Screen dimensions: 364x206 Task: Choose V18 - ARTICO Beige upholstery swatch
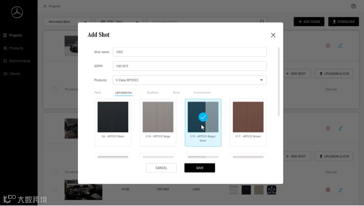click(158, 123)
